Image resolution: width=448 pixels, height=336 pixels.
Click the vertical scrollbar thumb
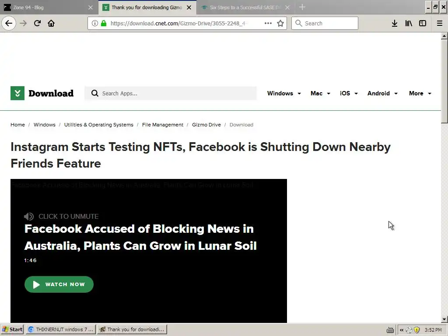[x=444, y=81]
